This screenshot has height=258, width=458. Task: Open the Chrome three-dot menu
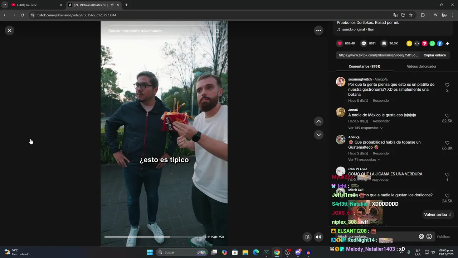pyautogui.click(x=453, y=15)
